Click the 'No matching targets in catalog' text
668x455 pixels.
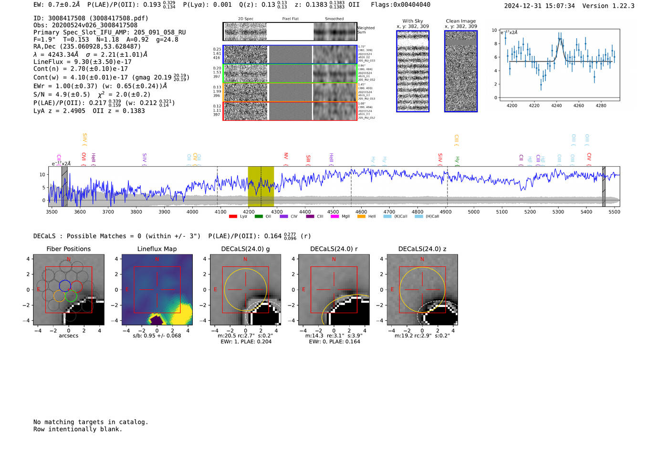point(91,422)
